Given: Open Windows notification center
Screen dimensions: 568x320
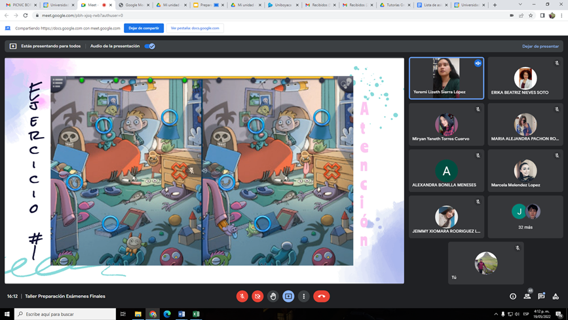Looking at the screenshot, I should (x=559, y=314).
